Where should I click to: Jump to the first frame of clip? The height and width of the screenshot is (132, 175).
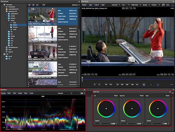118,84
